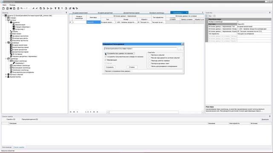Close the Самописец 1 tab

(x=187, y=12)
